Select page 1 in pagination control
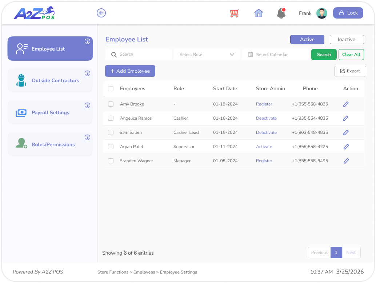376x283 pixels. 336,252
